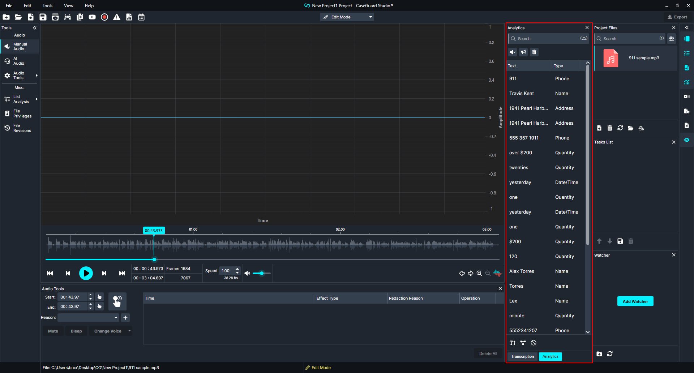Expand the List Analysis submenu arrow
The width and height of the screenshot is (694, 373).
click(x=37, y=99)
